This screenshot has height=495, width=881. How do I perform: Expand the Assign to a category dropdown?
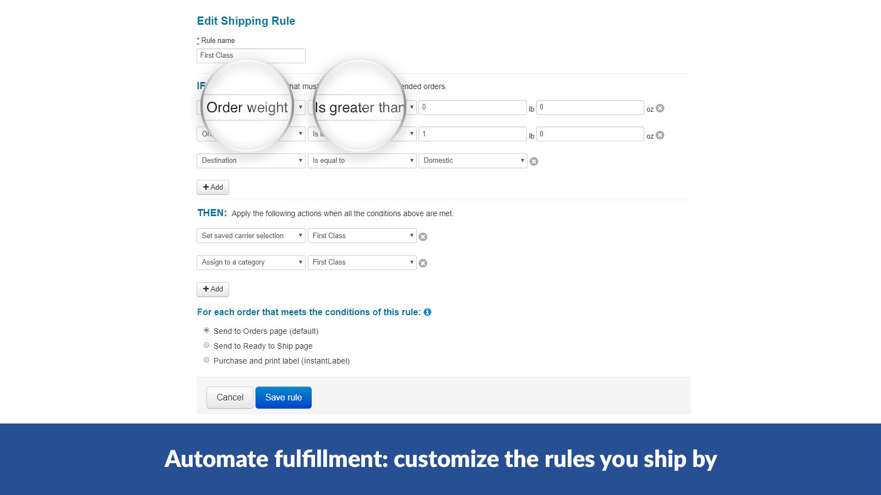click(251, 262)
